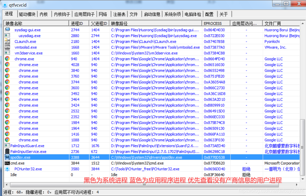Click the vmtoolsd.exe VMware icon

click(7, 47)
